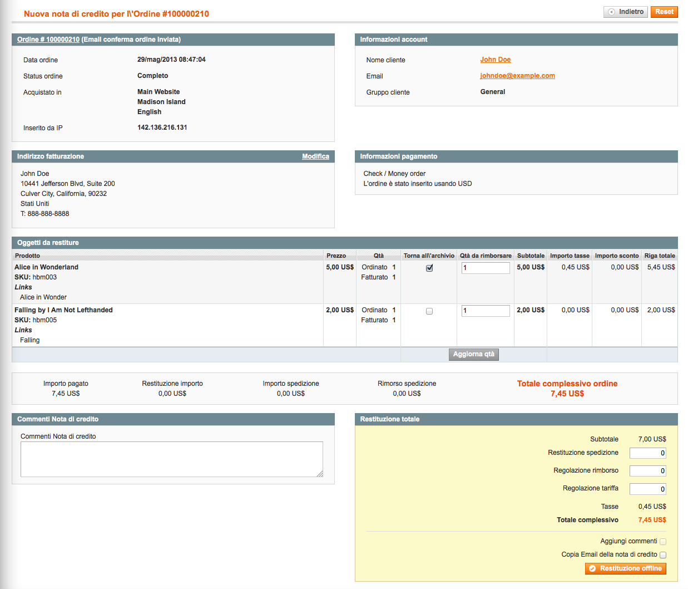The image size is (688, 589).
Task: Click the Qtà da rimborsare field for Alice in Wonderland
Action: click(x=485, y=268)
